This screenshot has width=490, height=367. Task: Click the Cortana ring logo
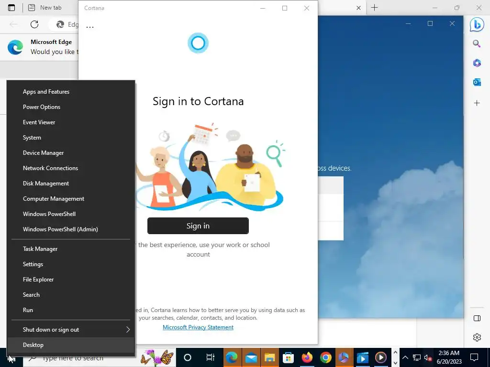[x=198, y=43]
